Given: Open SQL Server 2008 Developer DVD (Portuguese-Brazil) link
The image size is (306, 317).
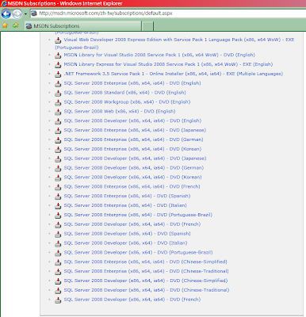Looking at the screenshot, I should (138, 252).
